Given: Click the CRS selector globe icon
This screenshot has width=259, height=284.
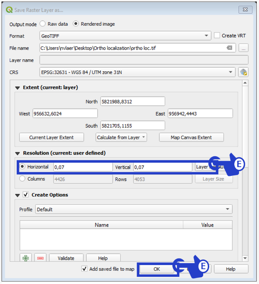Looking at the screenshot, I should (x=243, y=72).
